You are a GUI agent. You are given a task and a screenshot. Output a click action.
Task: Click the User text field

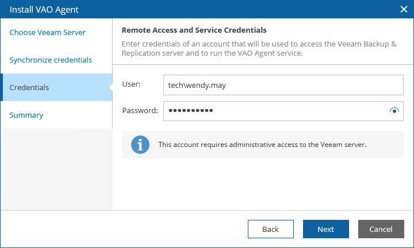pyautogui.click(x=283, y=84)
